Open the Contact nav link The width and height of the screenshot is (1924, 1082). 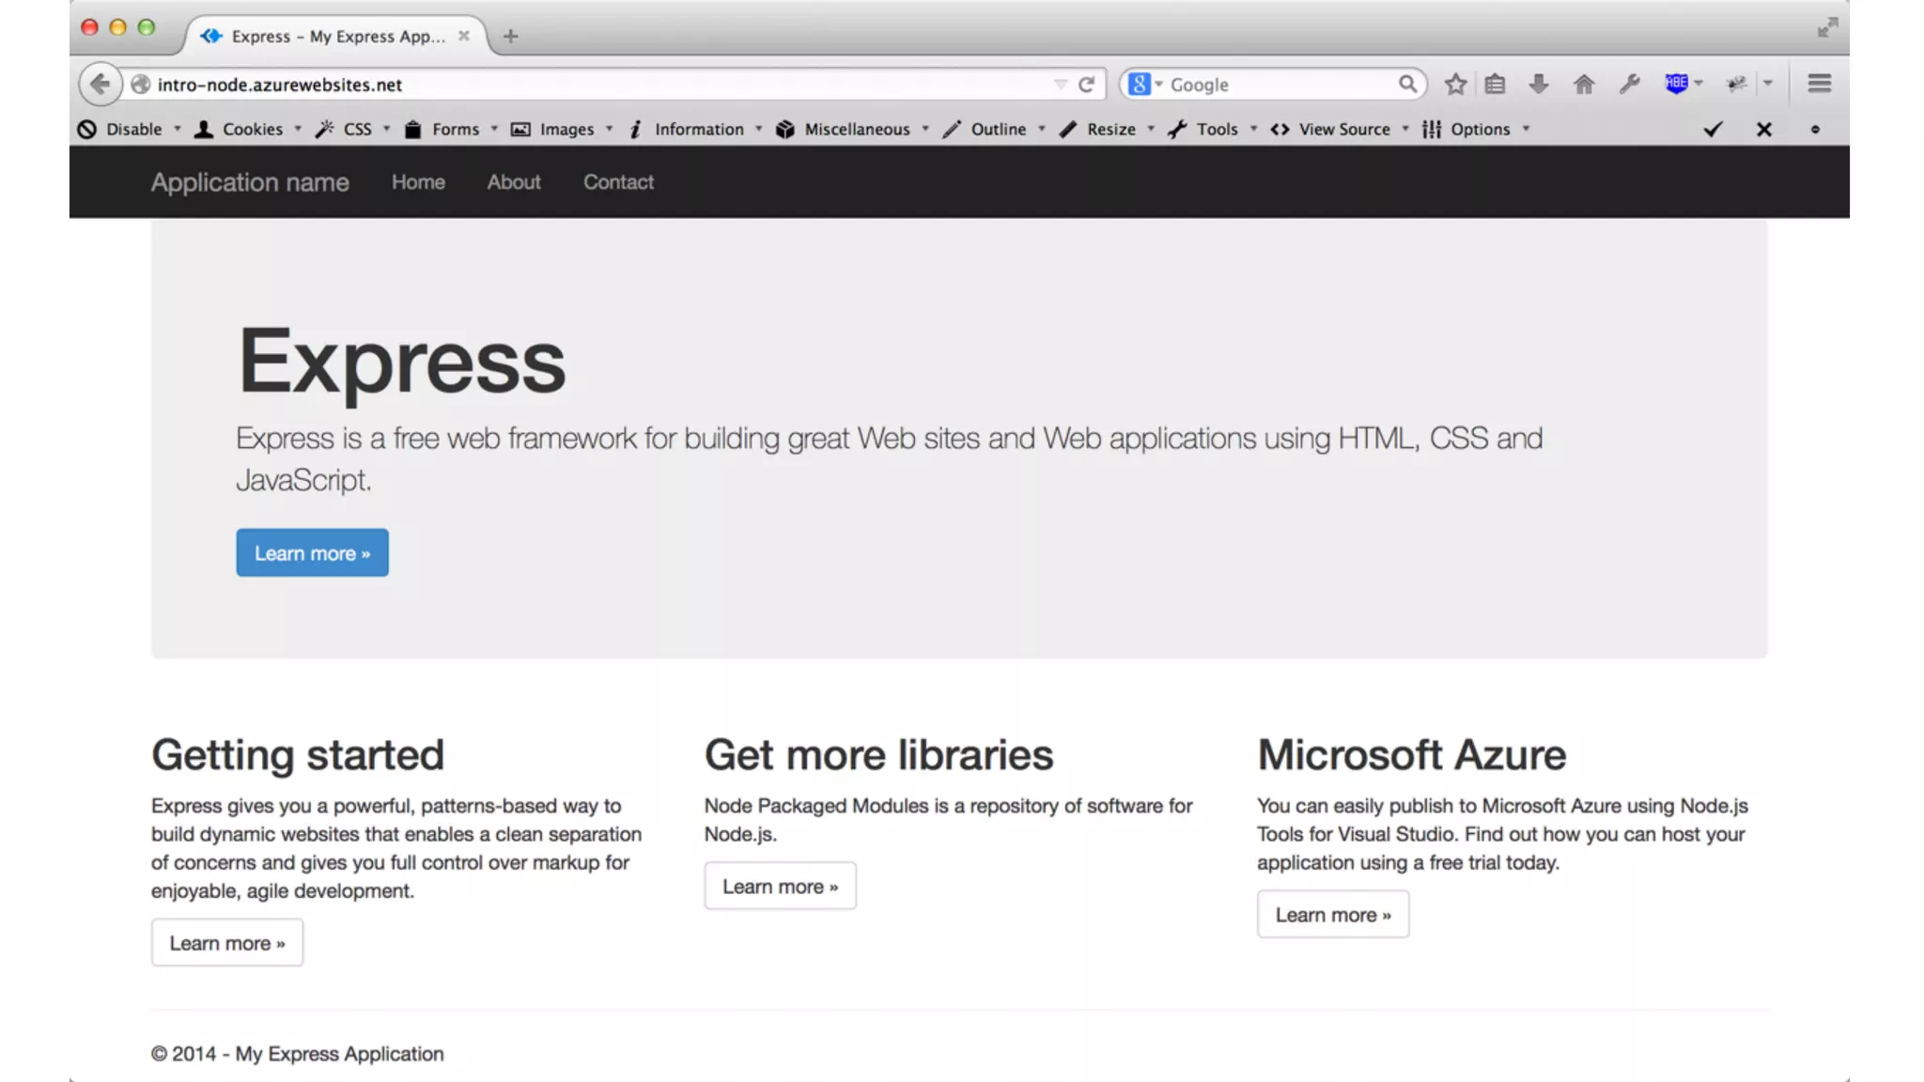[618, 182]
